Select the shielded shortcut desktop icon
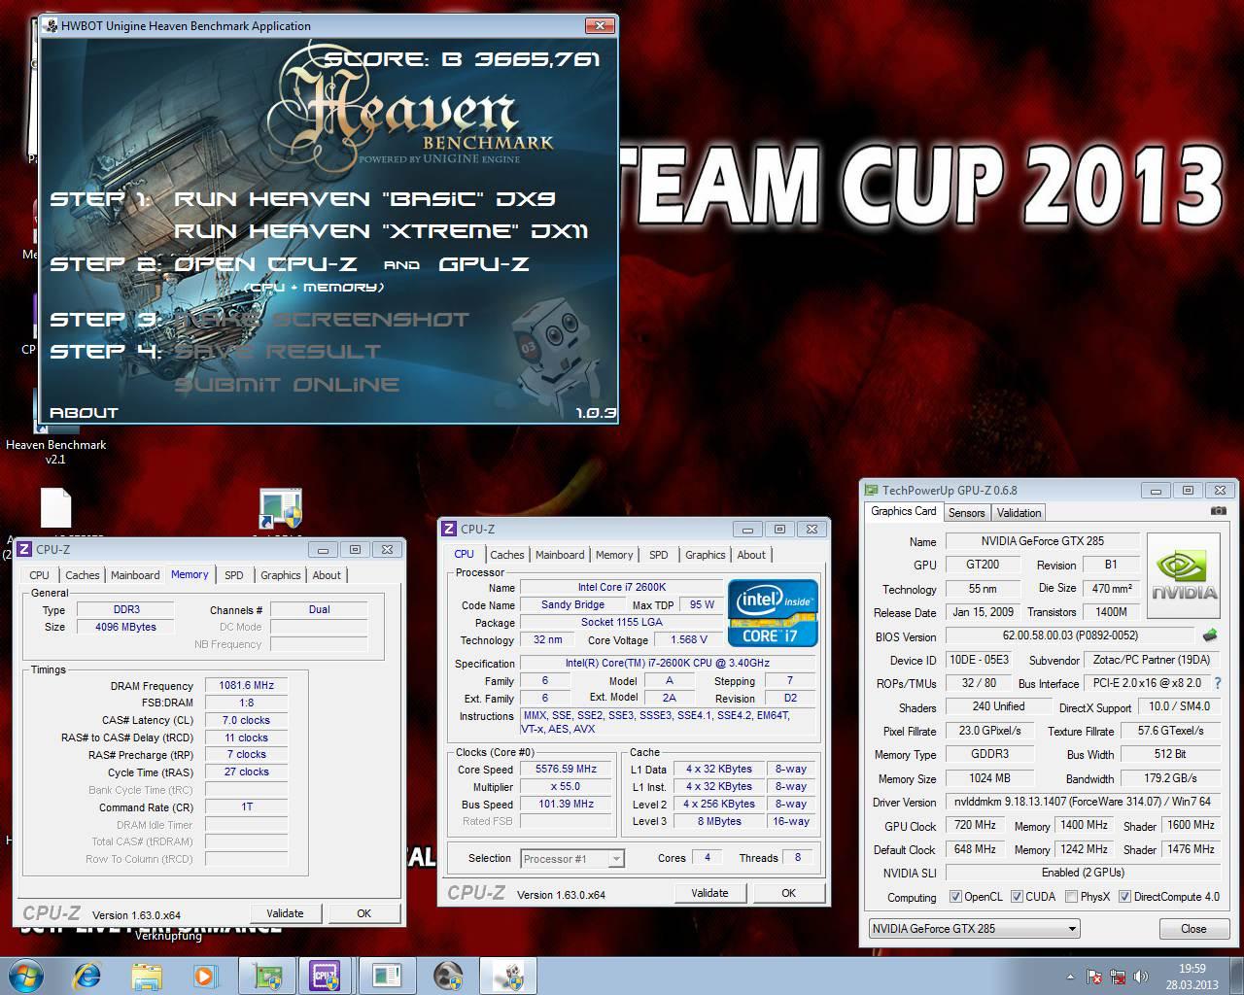Screen dimensions: 1244x995 pos(281,508)
